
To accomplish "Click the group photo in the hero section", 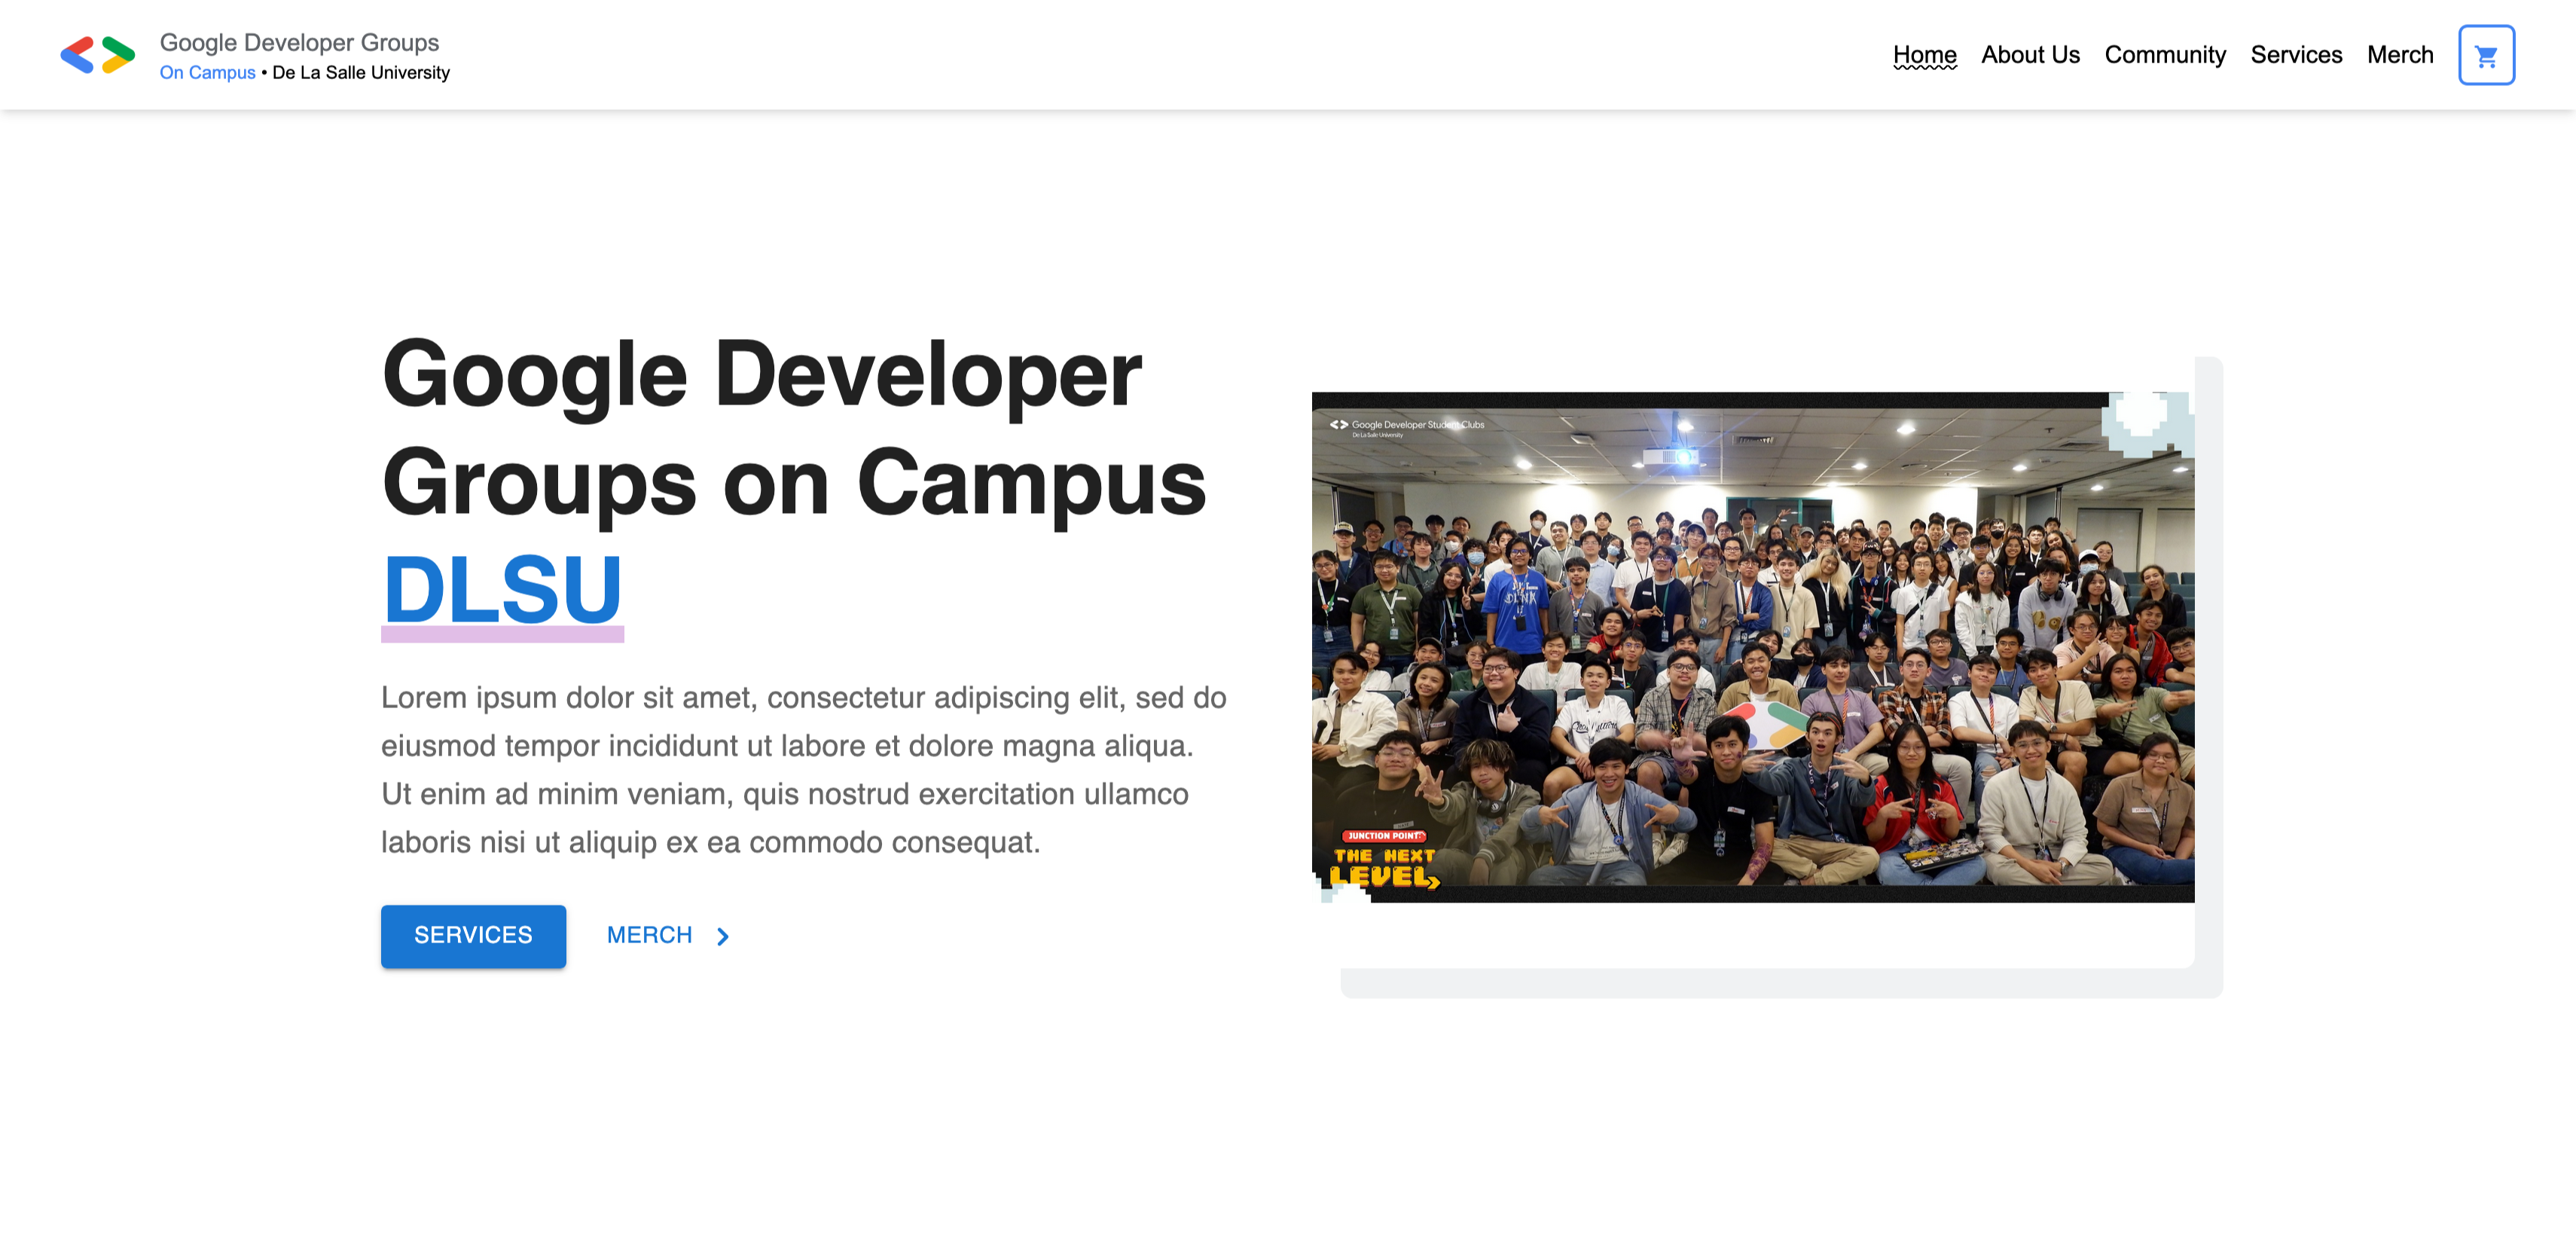I will [x=1752, y=647].
